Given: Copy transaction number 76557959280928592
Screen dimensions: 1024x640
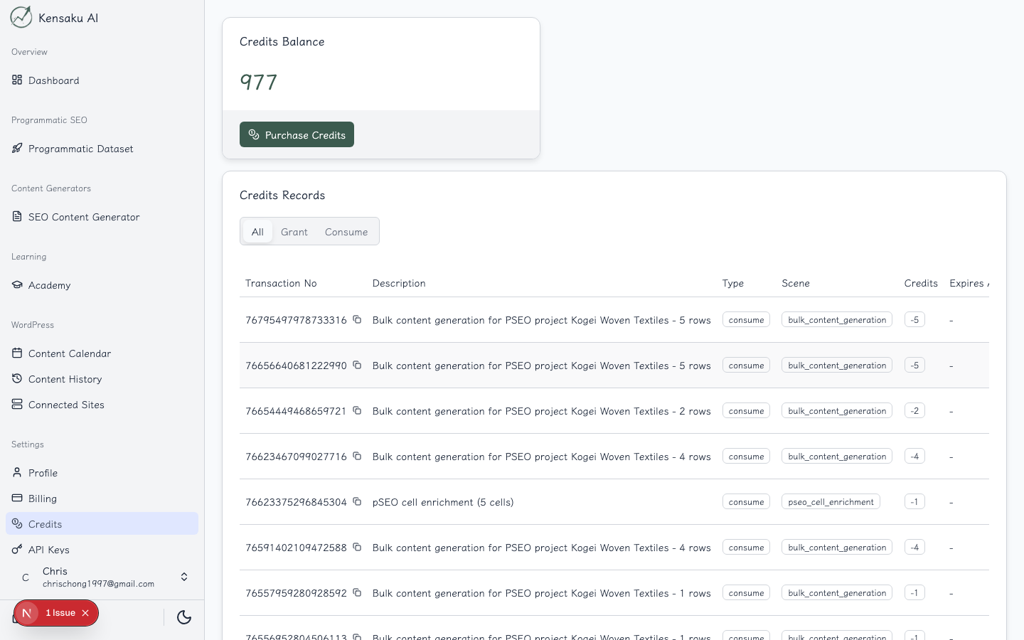Looking at the screenshot, I should tap(357, 592).
